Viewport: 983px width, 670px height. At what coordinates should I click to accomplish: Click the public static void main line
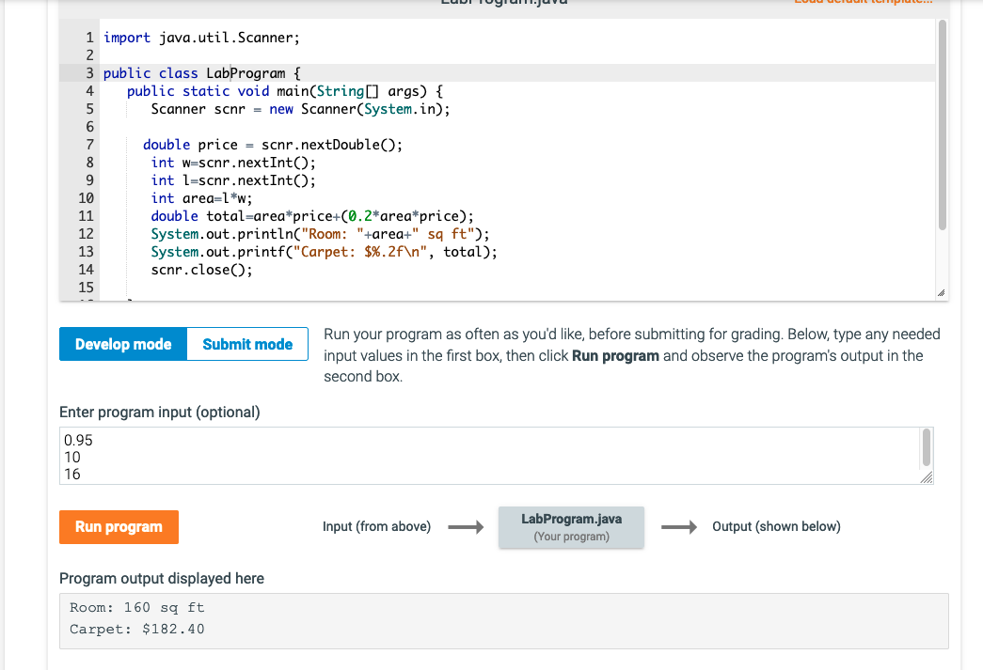point(285,91)
